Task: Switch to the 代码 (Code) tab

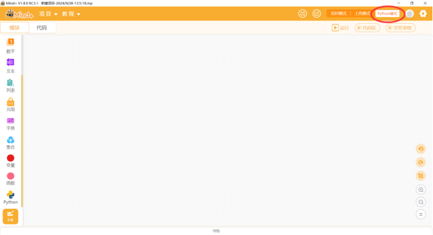Action: (x=42, y=27)
